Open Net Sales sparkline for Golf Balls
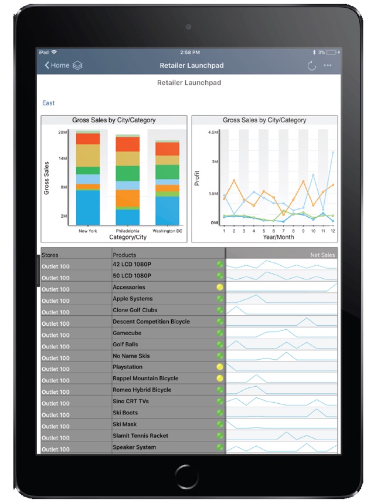The image size is (377, 503). point(281,345)
